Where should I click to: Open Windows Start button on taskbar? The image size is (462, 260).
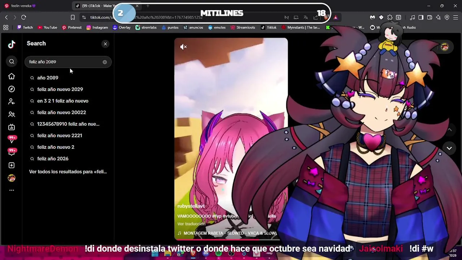(x=155, y=253)
